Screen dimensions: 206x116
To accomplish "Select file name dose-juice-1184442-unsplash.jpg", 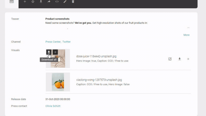I will (x=96, y=56).
